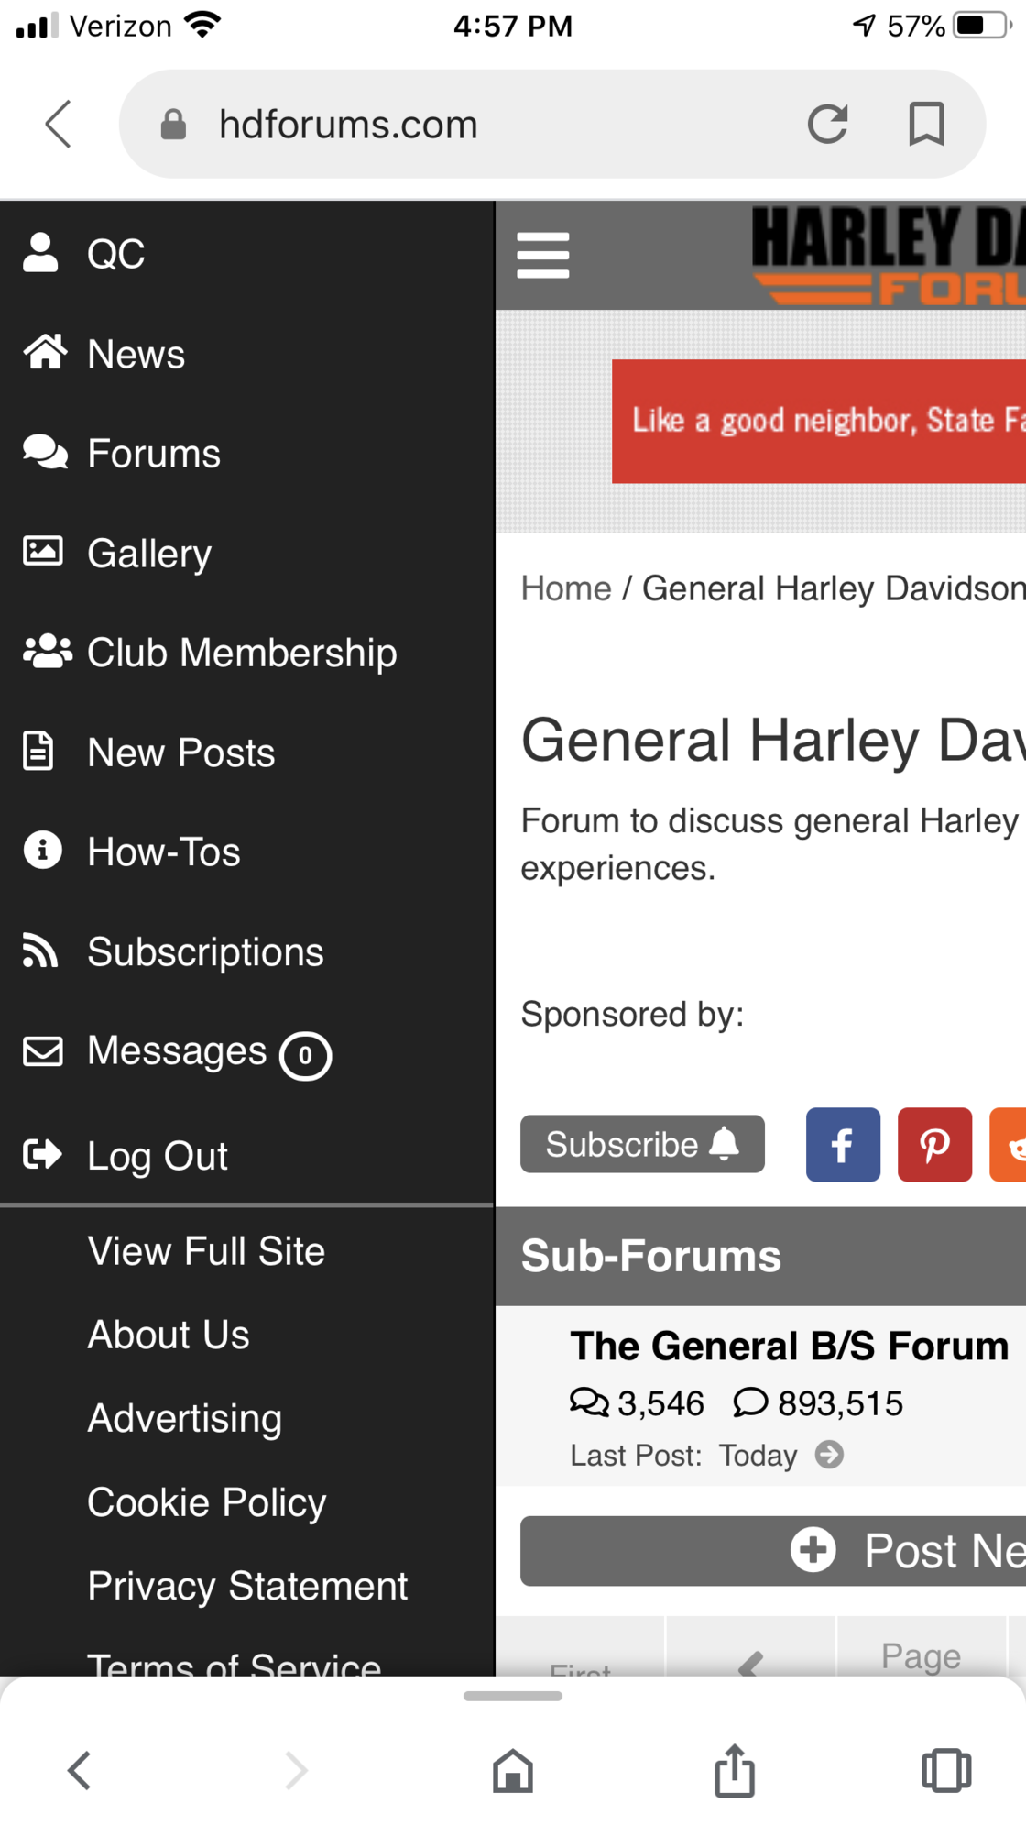This screenshot has width=1026, height=1825.
Task: Open browser tabs overview icon
Action: coord(945,1770)
